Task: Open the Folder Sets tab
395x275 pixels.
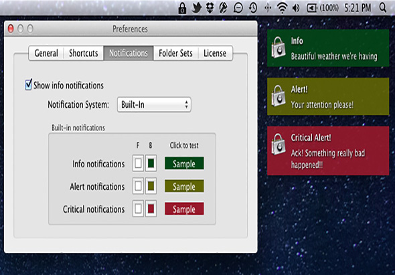Action: [175, 53]
